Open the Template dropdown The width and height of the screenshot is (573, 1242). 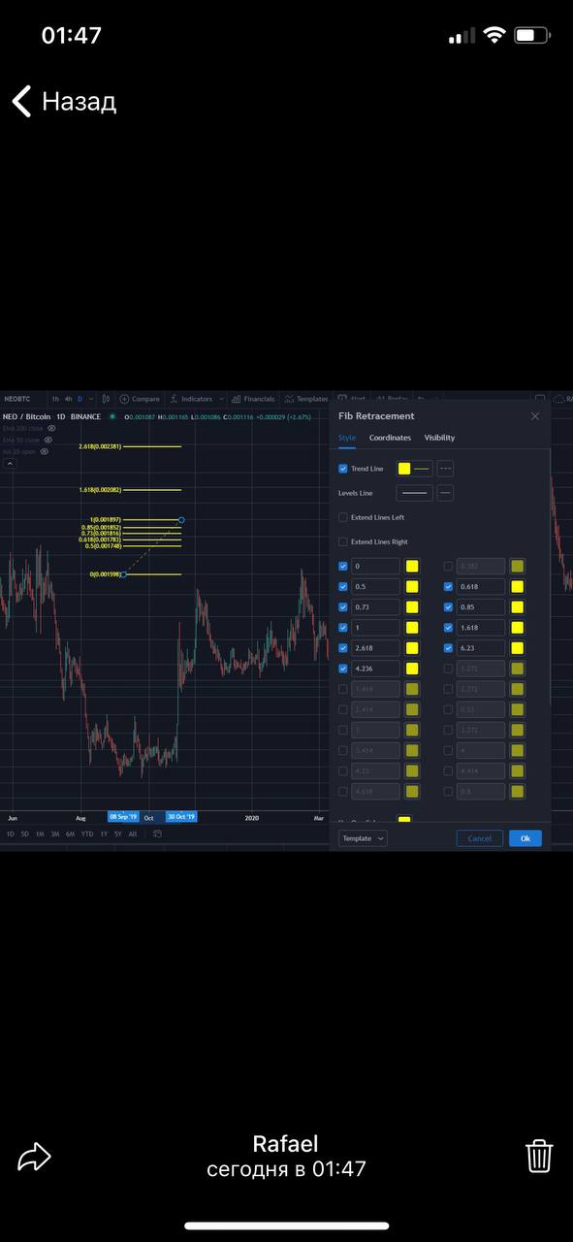click(x=363, y=838)
